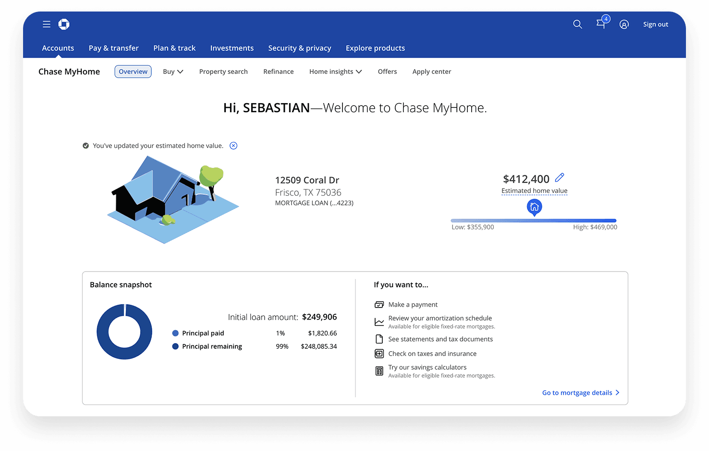Open See statements and tax documents
This screenshot has width=709, height=451.
pos(440,339)
